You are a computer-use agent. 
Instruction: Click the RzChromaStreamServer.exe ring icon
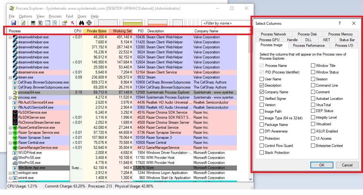click(x=15, y=122)
